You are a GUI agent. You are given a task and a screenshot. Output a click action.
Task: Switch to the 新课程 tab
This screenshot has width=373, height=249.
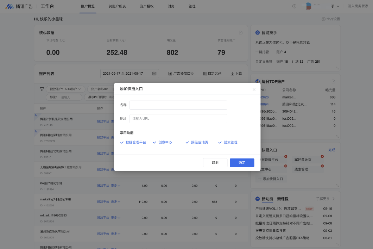(283, 199)
